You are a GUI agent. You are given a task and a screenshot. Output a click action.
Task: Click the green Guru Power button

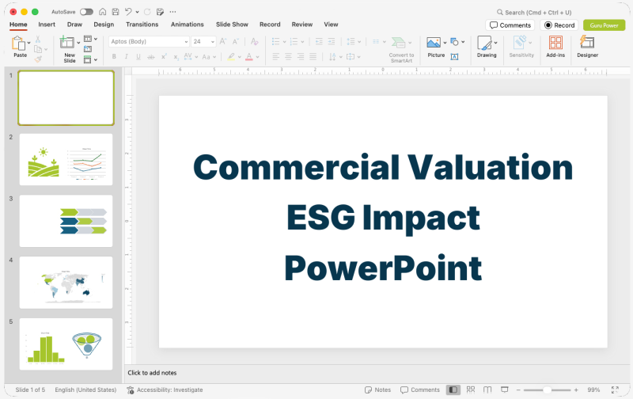tap(604, 25)
